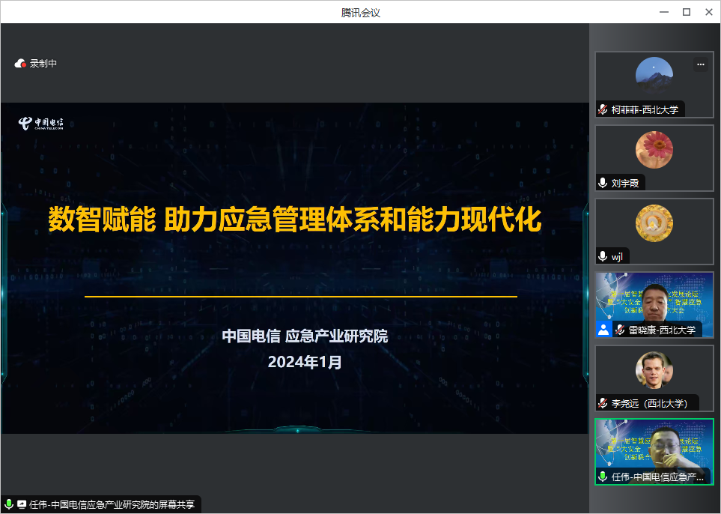Screen dimensions: 721x514
Task: Click the 任伟 screen sharing label at bottom
Action: 112,505
